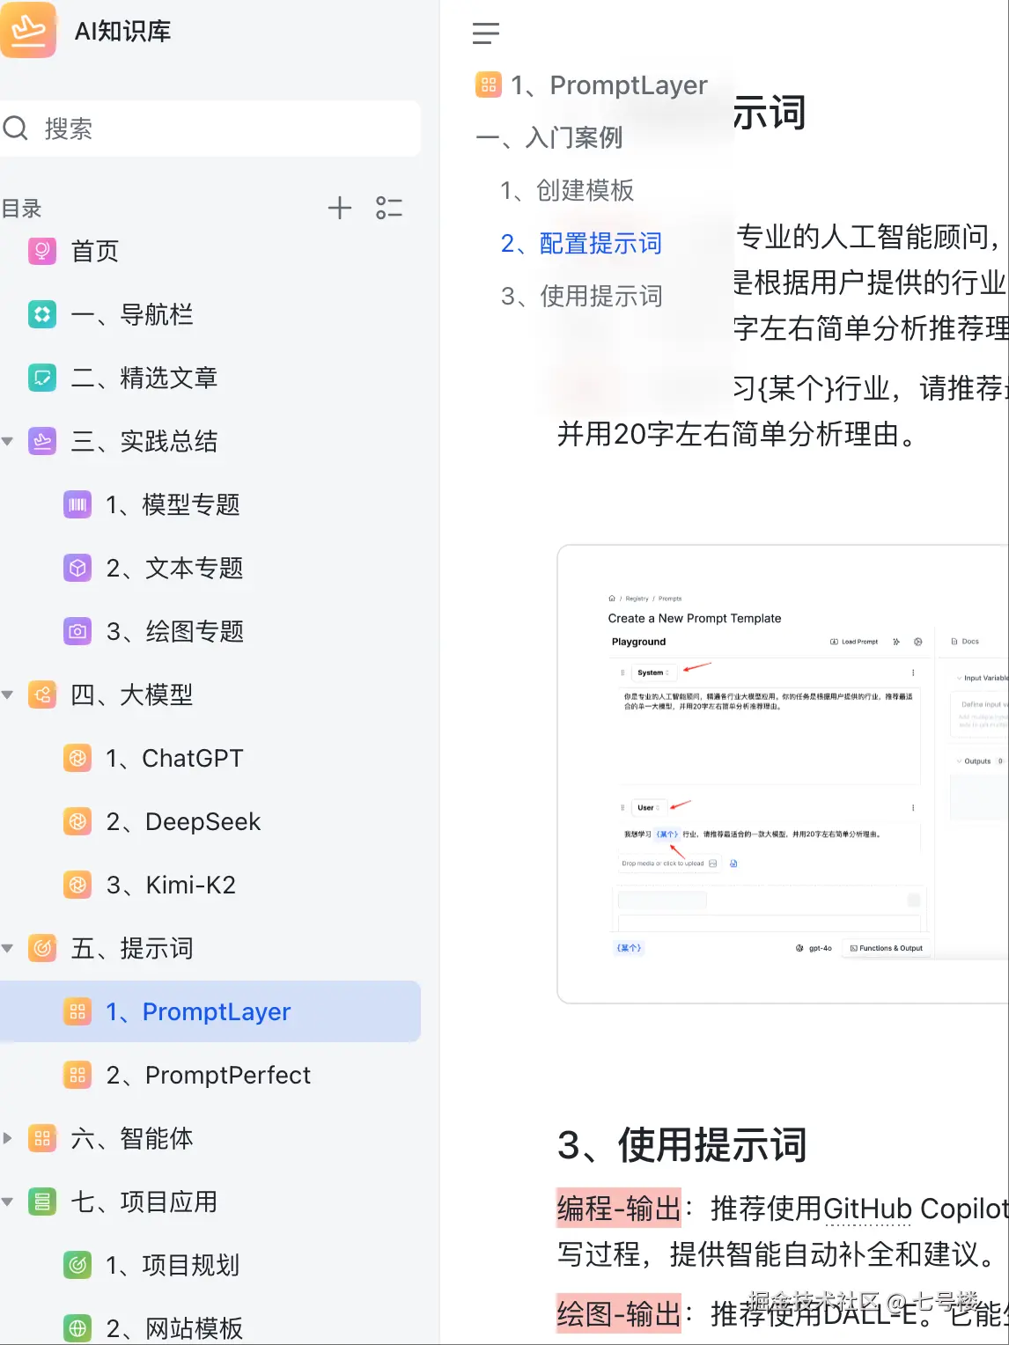
Task: Open the document outline hamburger icon
Action: coord(486,33)
